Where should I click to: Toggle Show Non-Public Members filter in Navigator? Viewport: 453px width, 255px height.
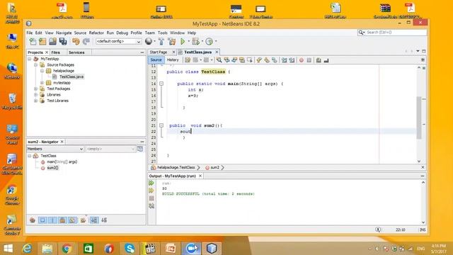click(62, 220)
